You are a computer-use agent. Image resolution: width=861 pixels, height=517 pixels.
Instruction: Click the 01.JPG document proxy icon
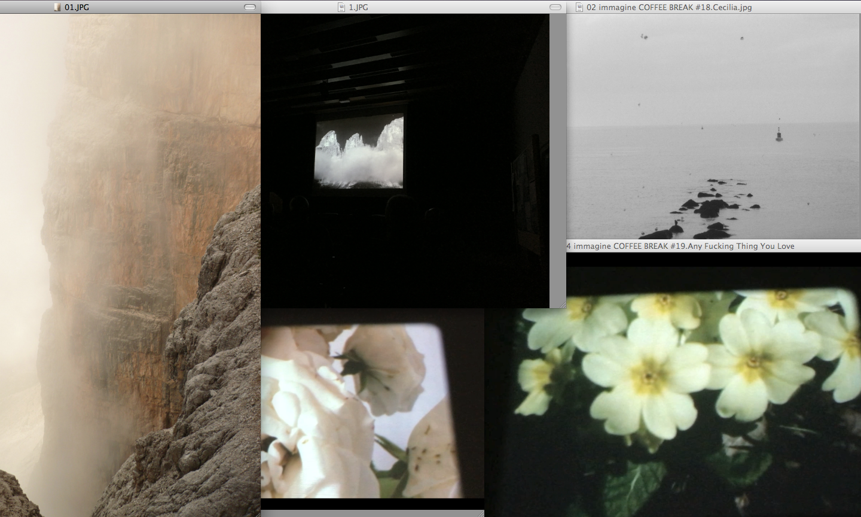(x=57, y=7)
